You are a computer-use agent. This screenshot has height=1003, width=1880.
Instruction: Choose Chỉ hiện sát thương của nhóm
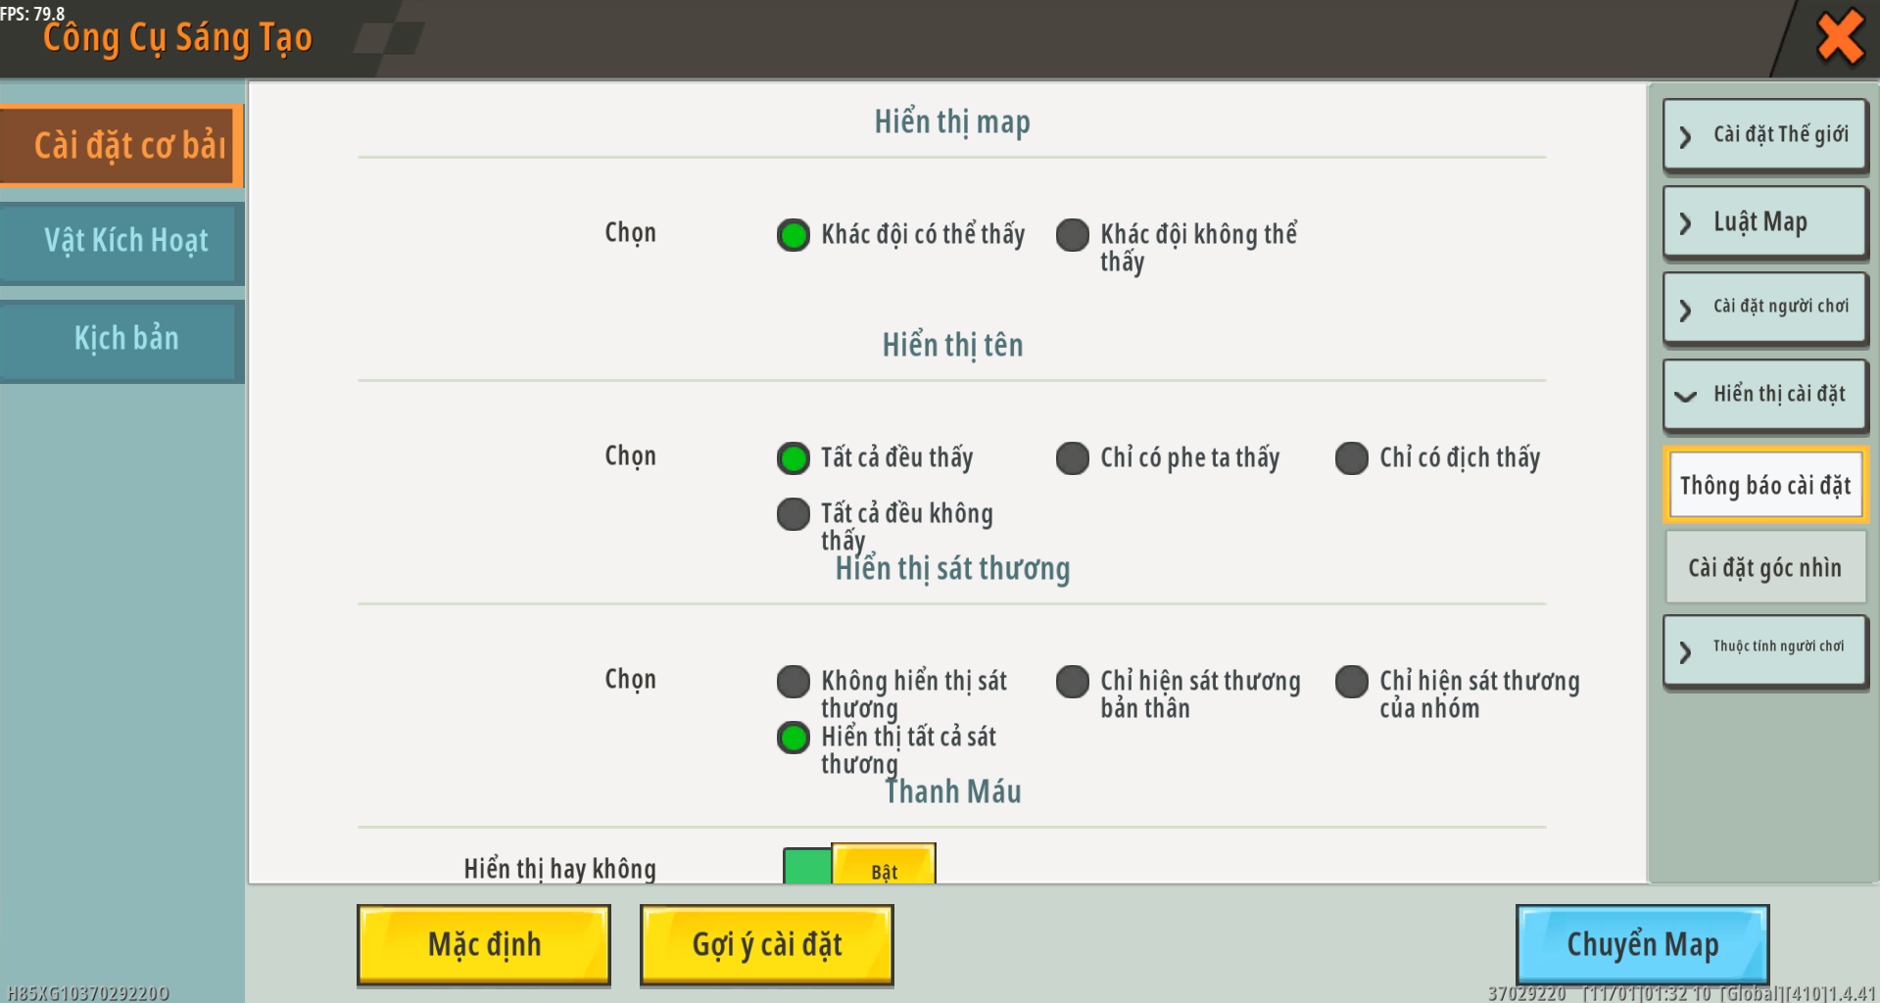coord(1352,682)
